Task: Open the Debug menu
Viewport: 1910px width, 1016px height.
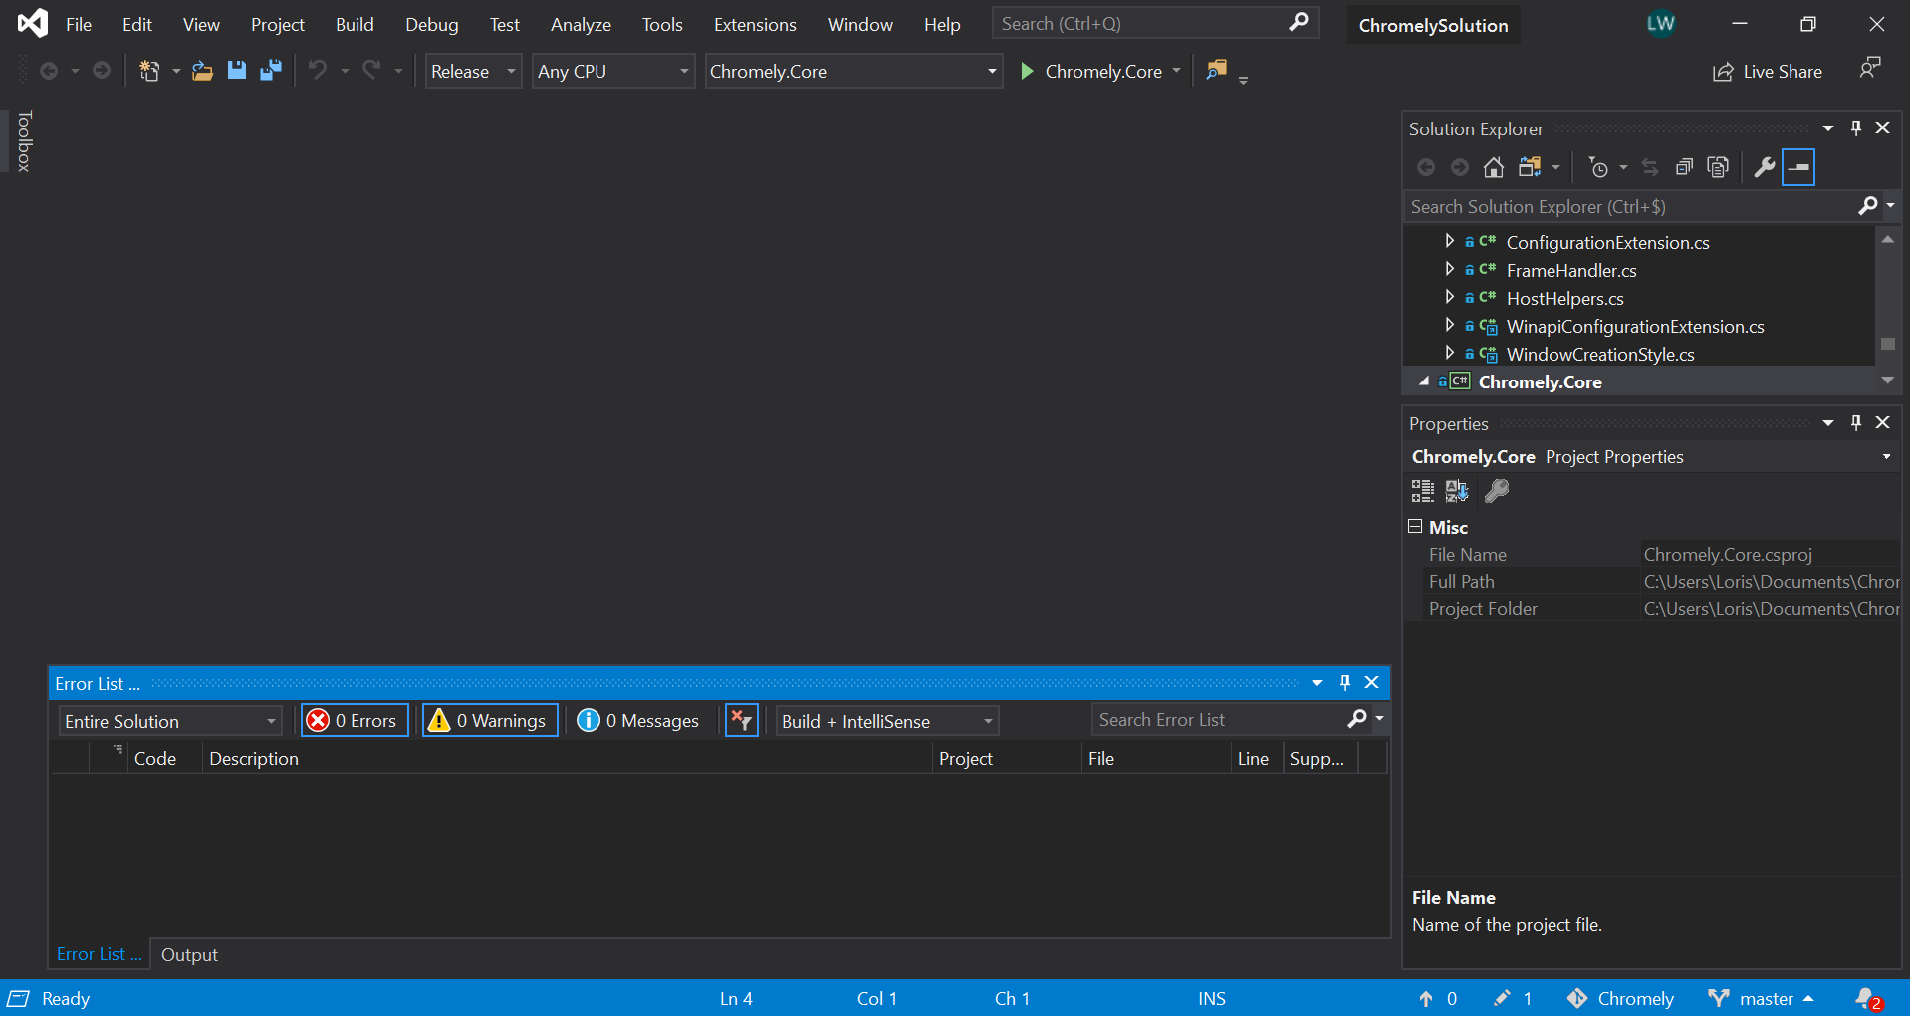Action: [x=431, y=24]
